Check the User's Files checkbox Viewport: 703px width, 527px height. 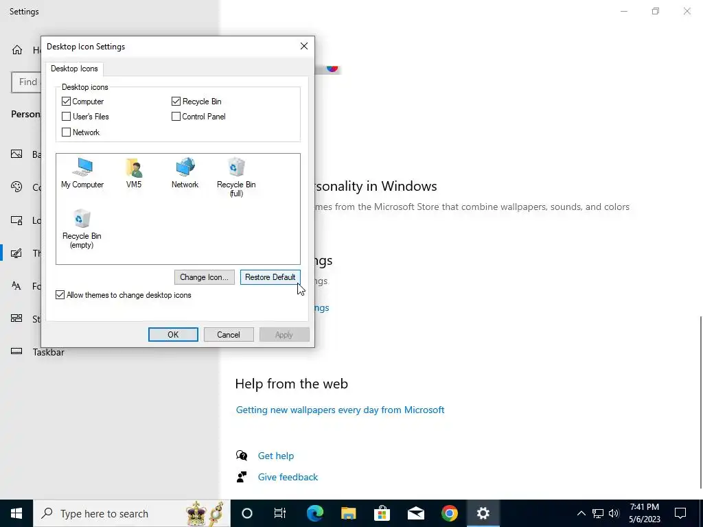coord(67,117)
